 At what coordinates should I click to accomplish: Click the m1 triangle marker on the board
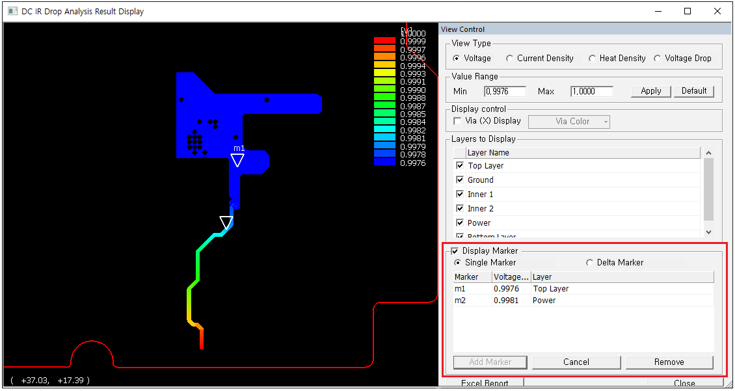238,160
